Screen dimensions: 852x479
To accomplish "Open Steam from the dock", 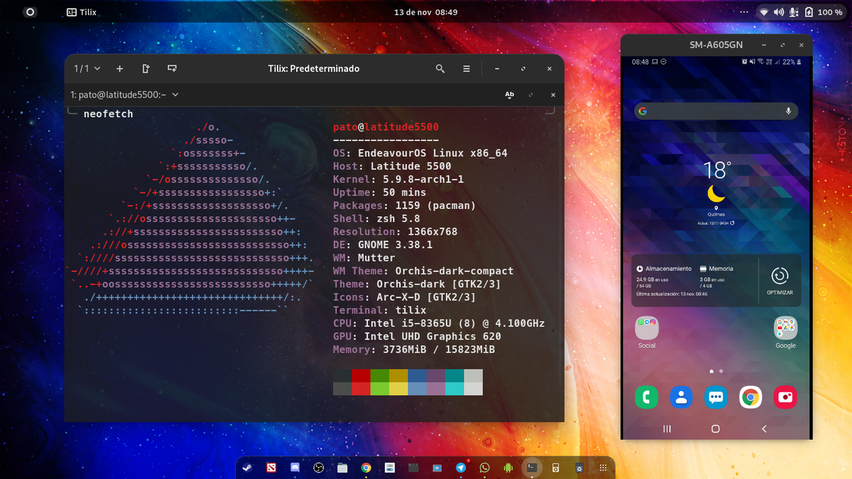I will click(247, 468).
